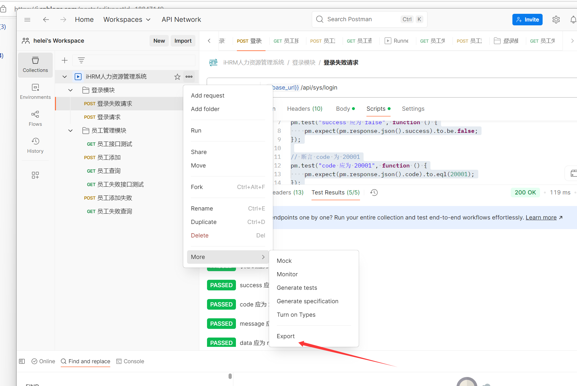Click the three-dot options for iHRM collection

pyautogui.click(x=189, y=77)
